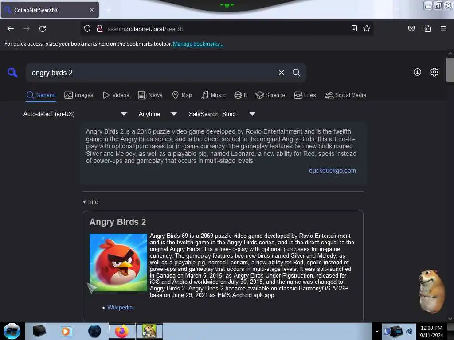Viewport: 454px width, 340px height.
Task: Open the Firefox taskbar icon
Action: click(122, 331)
